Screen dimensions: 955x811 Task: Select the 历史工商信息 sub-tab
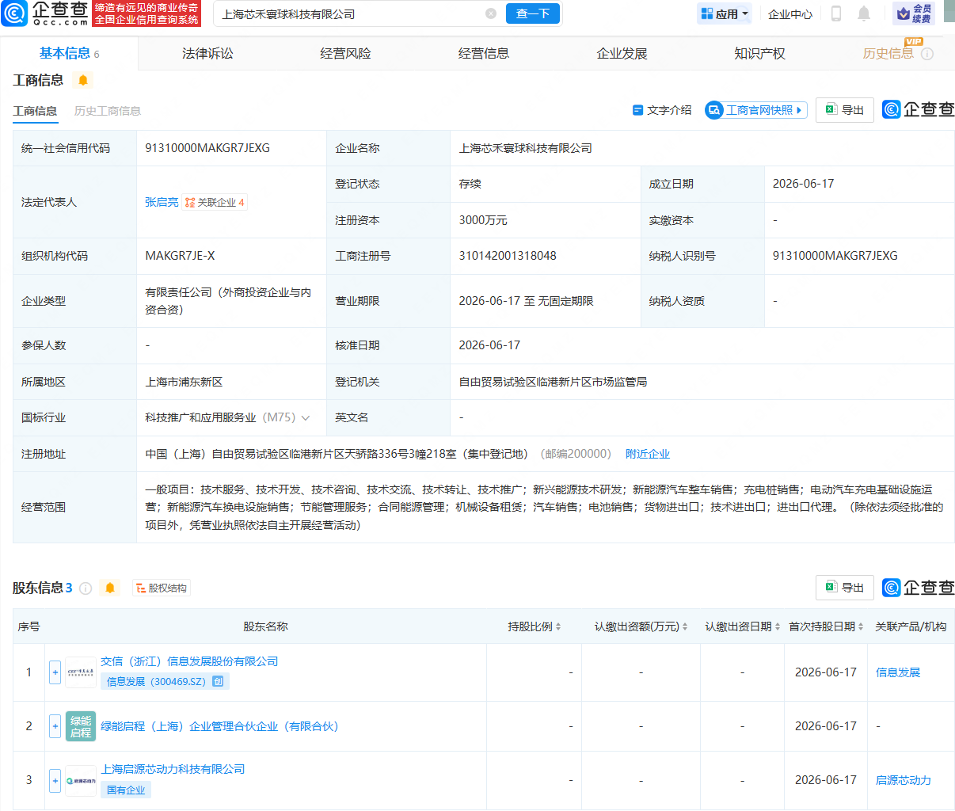108,111
